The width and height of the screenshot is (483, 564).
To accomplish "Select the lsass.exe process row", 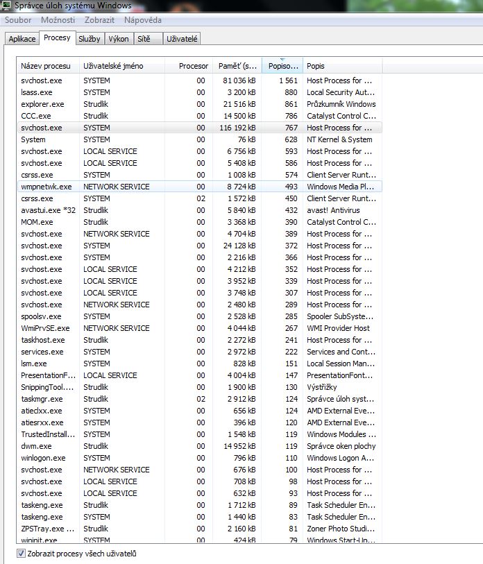I will (199, 92).
